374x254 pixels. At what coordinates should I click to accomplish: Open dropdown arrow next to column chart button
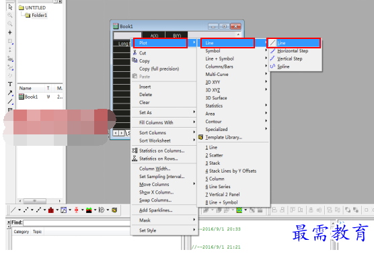coord(57,210)
